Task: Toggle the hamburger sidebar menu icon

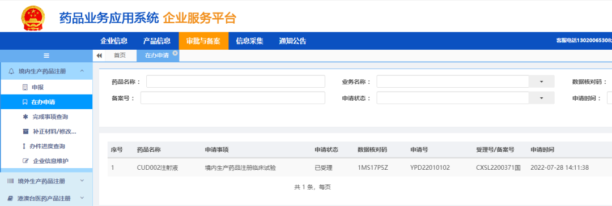Action: [x=46, y=56]
